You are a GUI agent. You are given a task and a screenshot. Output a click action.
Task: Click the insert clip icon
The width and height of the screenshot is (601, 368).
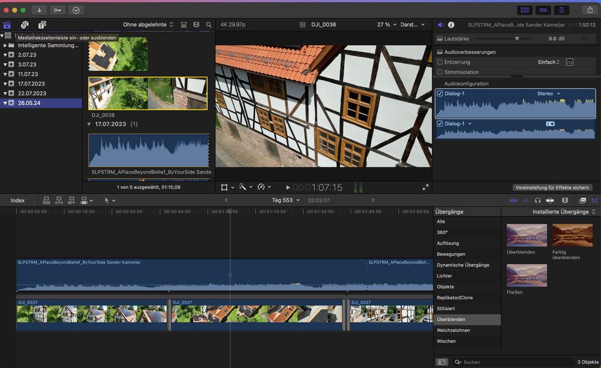click(59, 200)
